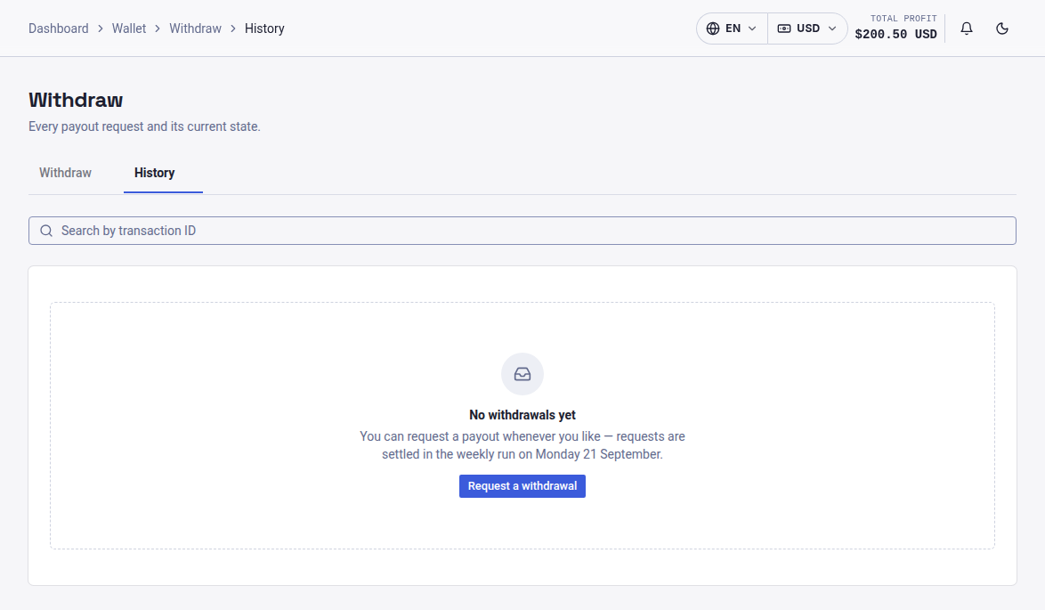The height and width of the screenshot is (610, 1045).
Task: Focus the transaction ID search field
Action: pos(522,231)
